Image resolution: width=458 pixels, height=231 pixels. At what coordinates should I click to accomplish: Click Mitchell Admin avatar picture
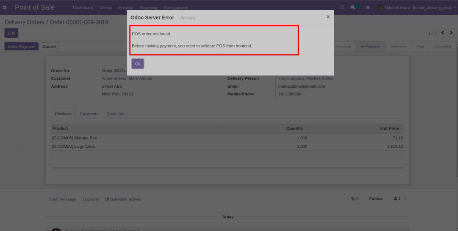[380, 8]
